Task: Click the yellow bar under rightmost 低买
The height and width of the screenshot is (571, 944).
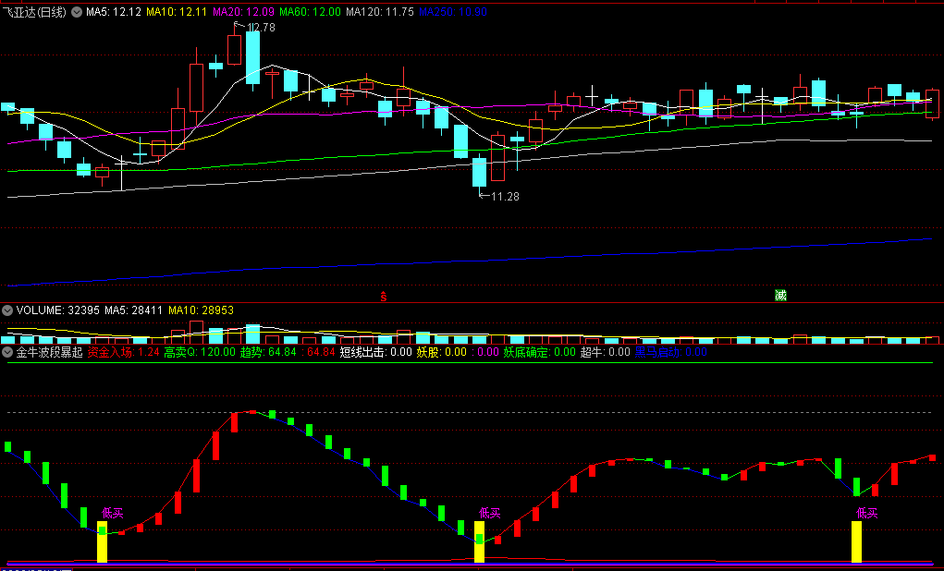Action: coord(857,541)
